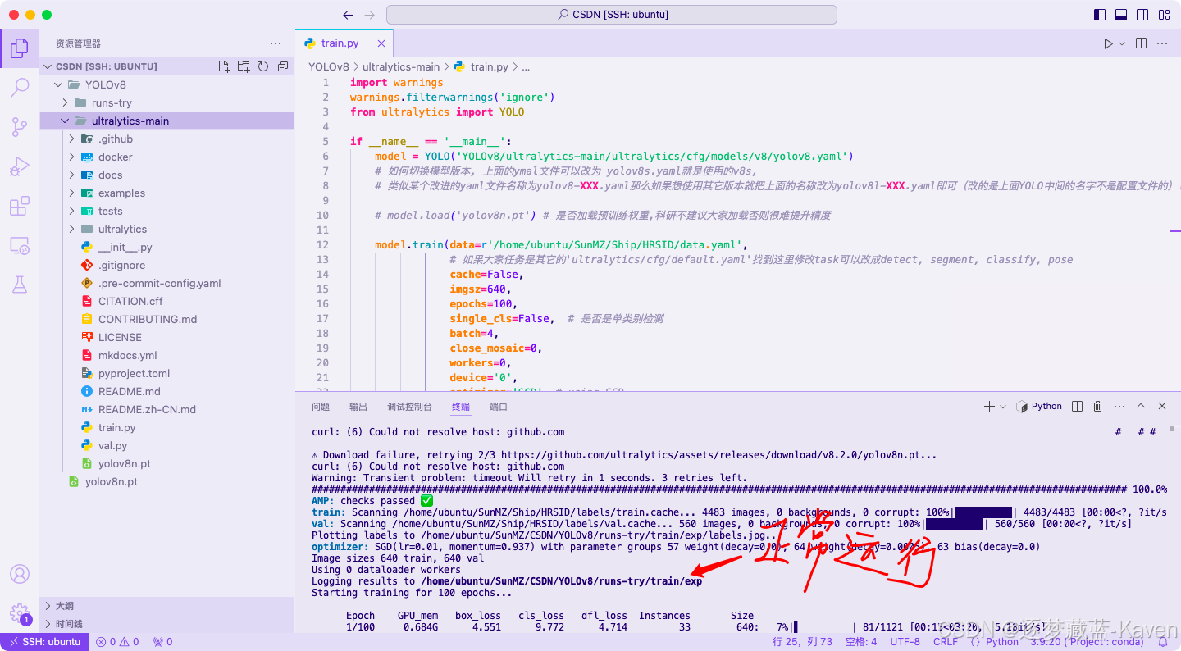Close the train.py editor tab
The width and height of the screenshot is (1181, 651).
381,43
